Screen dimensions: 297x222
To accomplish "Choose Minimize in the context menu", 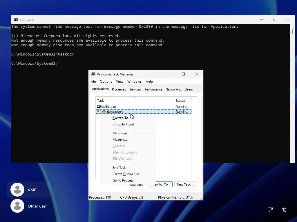I will (129, 133).
